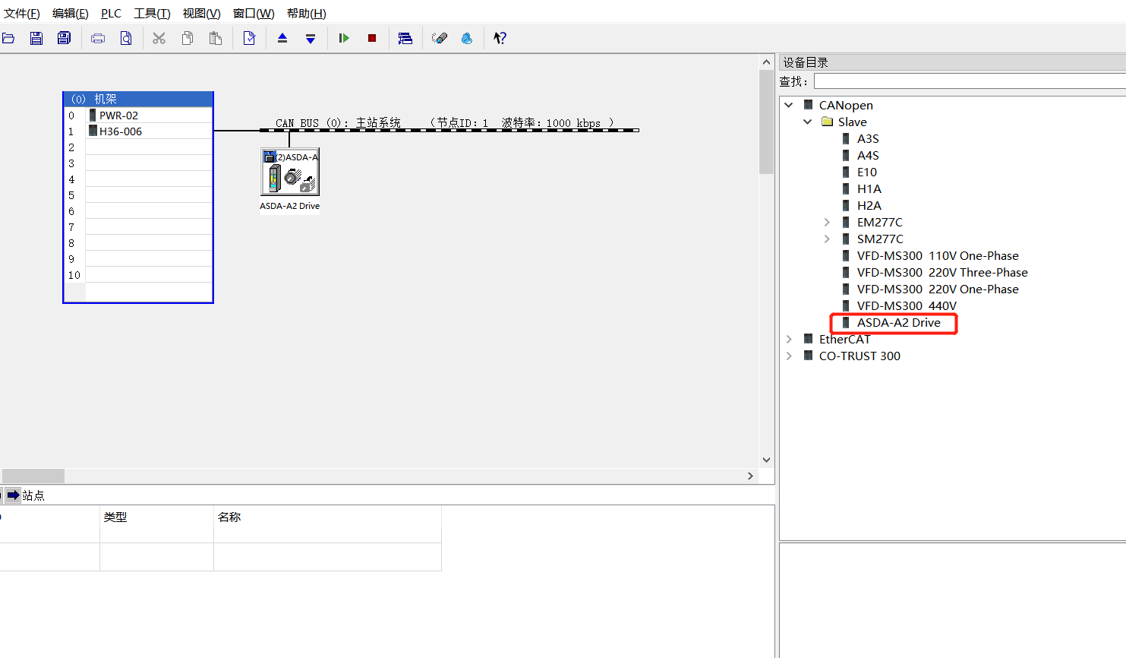Image resolution: width=1126 pixels, height=658 pixels.
Task: Click the eraser-style toolbar icon
Action: pos(439,38)
